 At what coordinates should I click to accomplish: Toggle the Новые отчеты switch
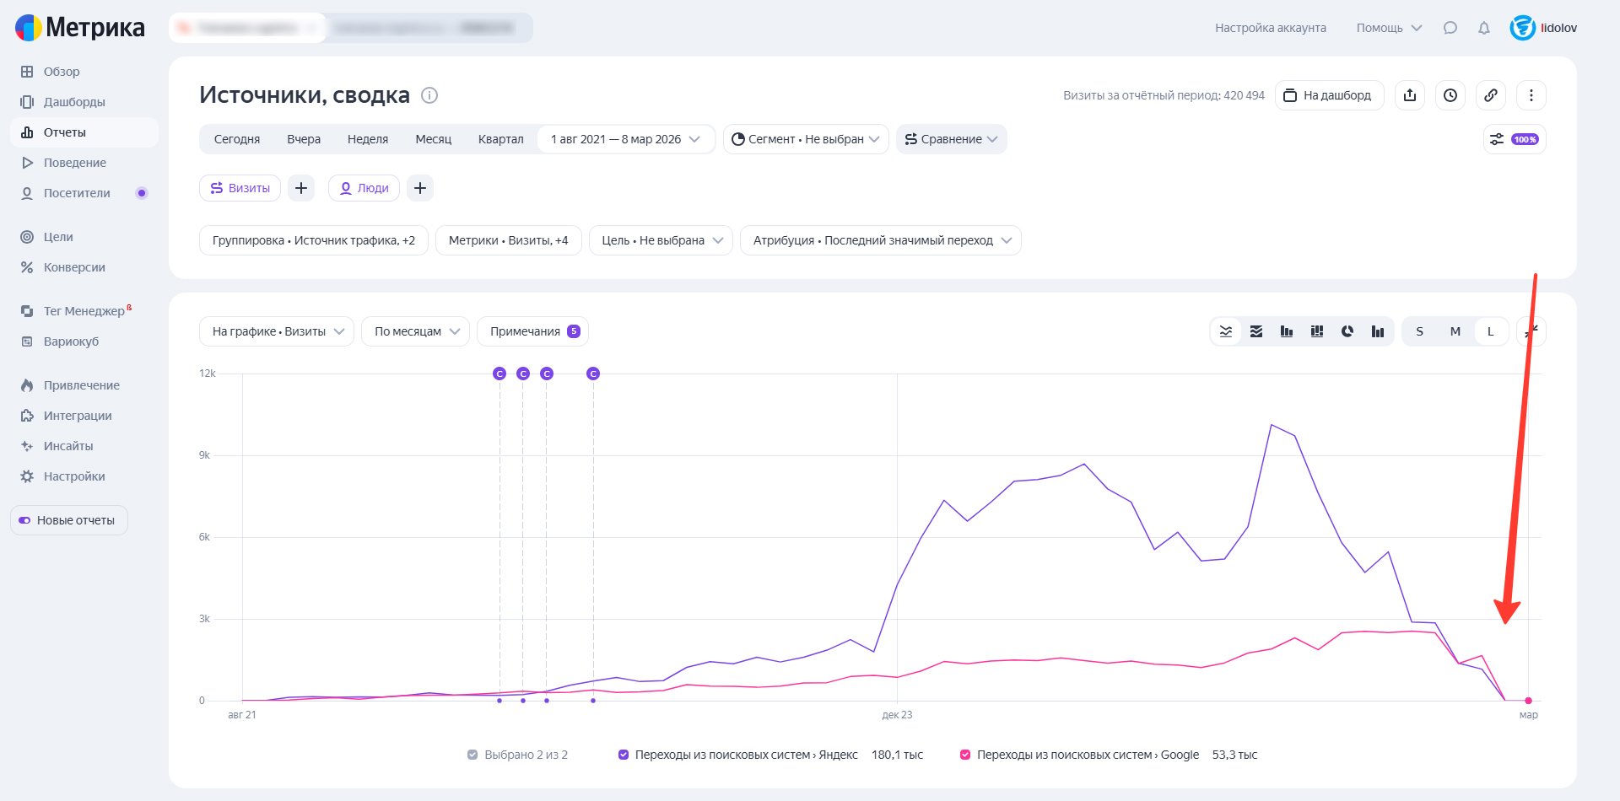pyautogui.click(x=25, y=520)
